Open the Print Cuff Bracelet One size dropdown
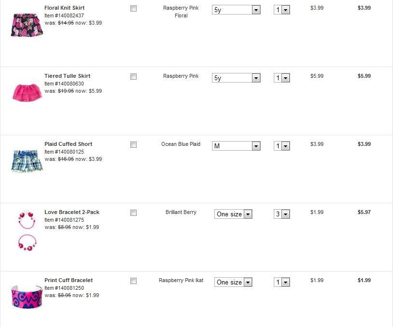Image resolution: width=393 pixels, height=327 pixels. (x=234, y=282)
